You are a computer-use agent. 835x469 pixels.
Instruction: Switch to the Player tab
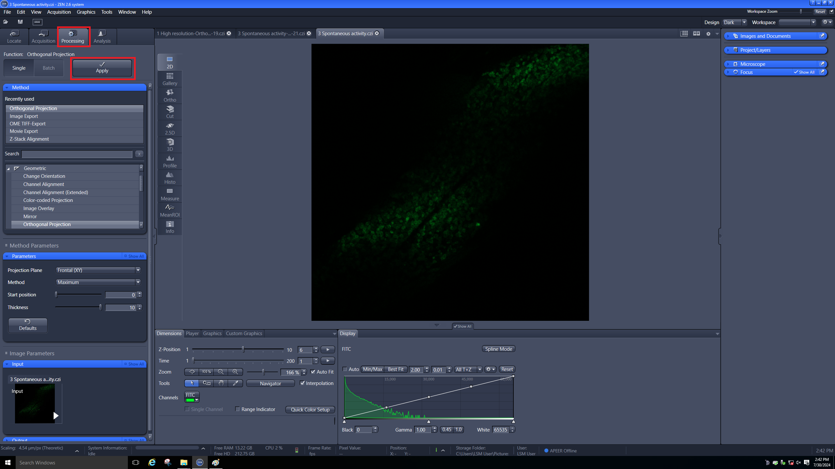(x=192, y=333)
